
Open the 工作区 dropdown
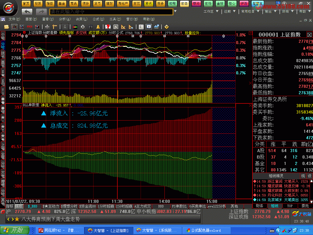211,11
